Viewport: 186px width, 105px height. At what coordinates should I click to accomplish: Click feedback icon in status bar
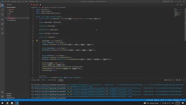(181, 100)
